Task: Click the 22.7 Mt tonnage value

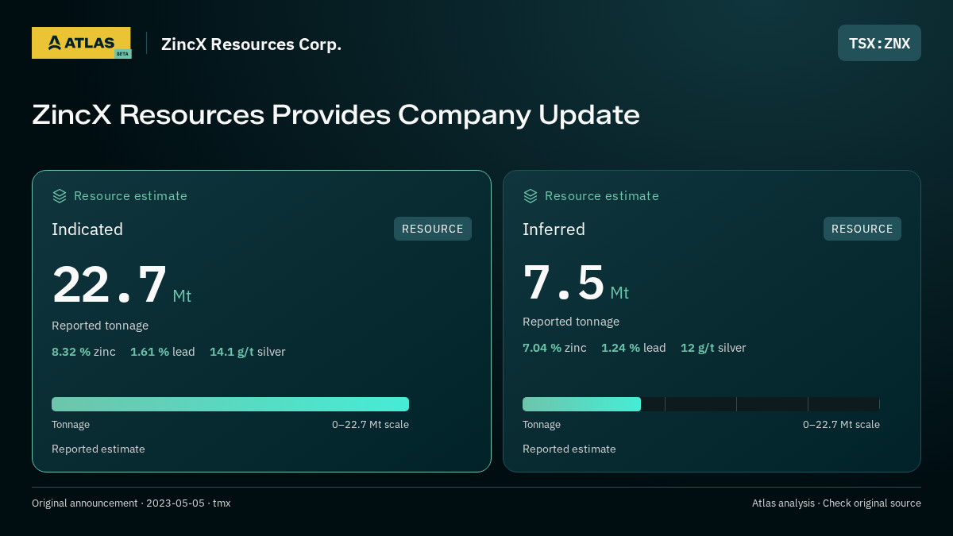Action: 122,285
